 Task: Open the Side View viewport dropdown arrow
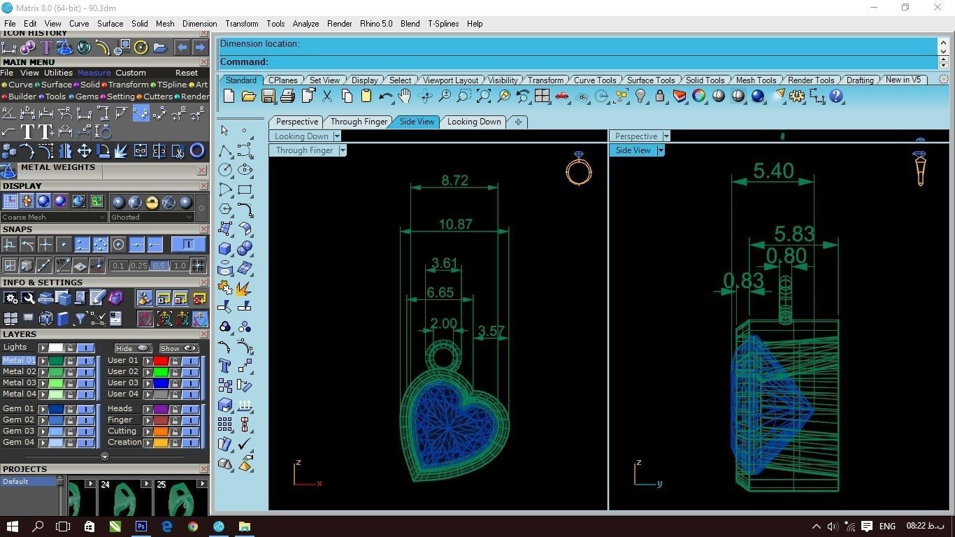[661, 150]
